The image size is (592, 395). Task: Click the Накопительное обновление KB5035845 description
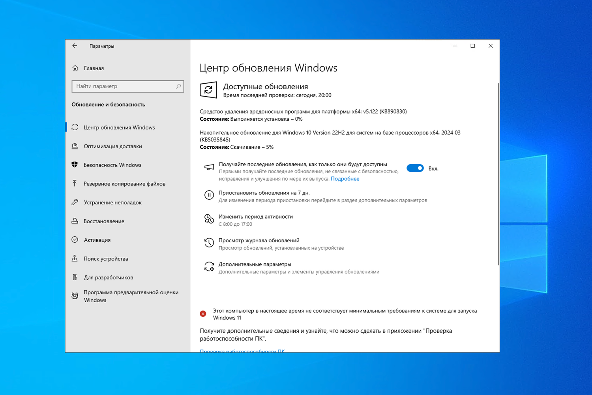(330, 136)
